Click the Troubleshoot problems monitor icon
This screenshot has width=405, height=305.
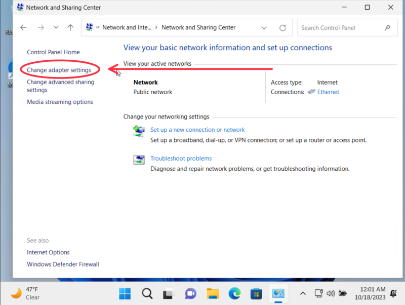coord(139,159)
